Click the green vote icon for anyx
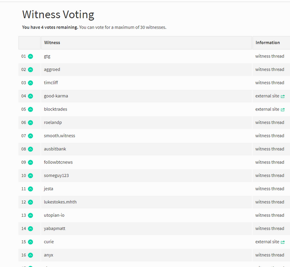This screenshot has width=290, height=267. pos(30,255)
